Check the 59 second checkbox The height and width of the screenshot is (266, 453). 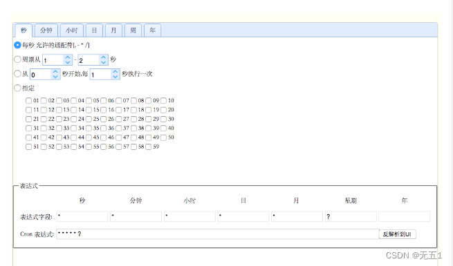[x=149, y=146]
